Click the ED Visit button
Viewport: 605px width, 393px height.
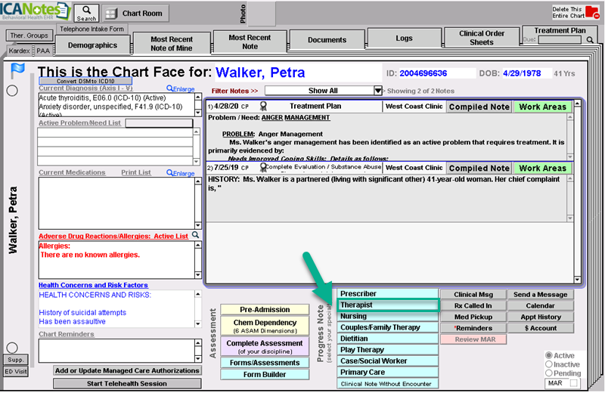coord(16,371)
